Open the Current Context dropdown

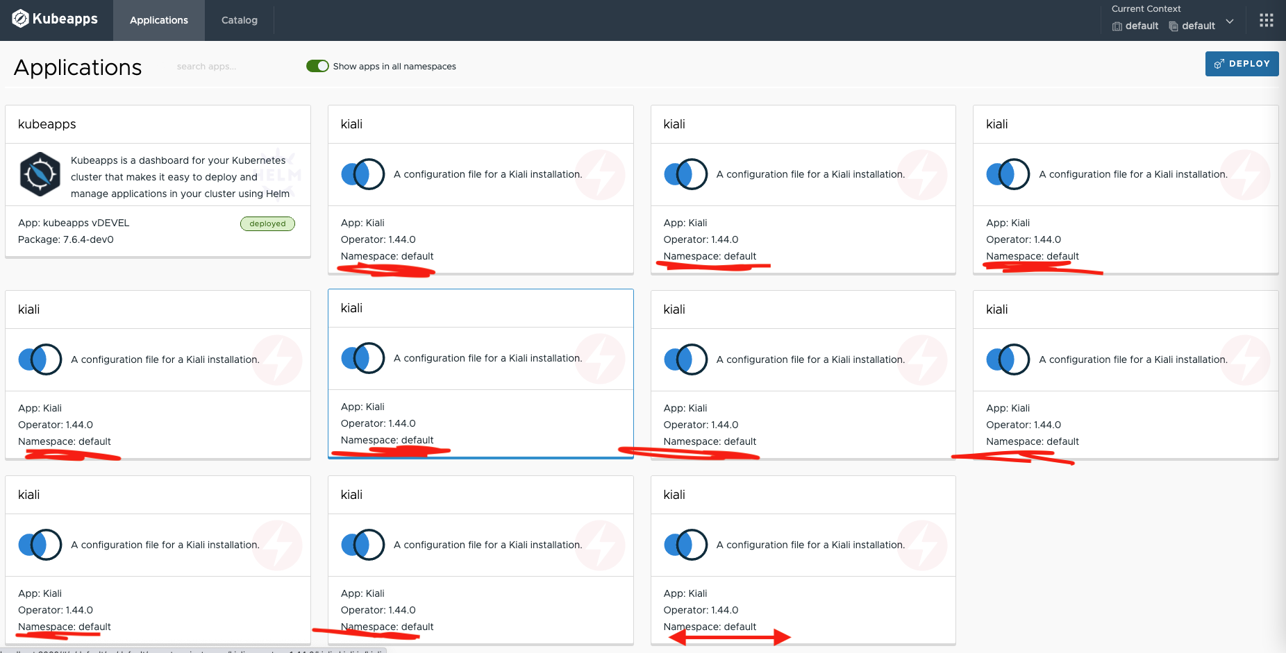[x=1230, y=22]
